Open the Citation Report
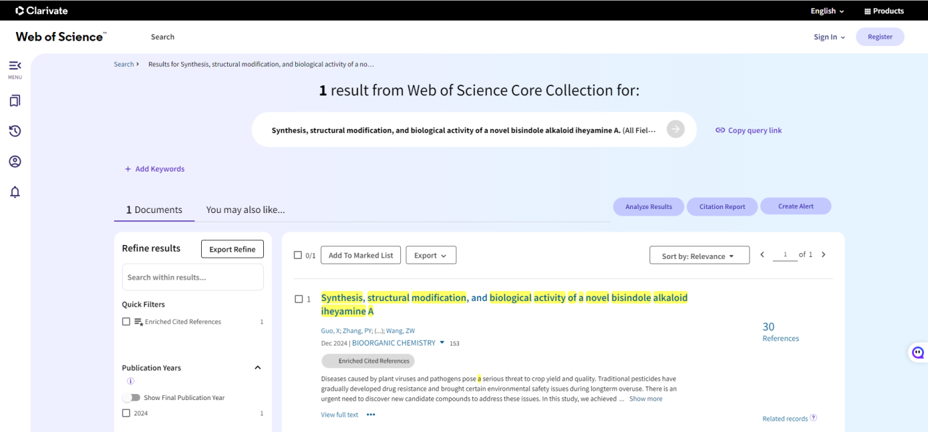The image size is (928, 432). tap(722, 206)
